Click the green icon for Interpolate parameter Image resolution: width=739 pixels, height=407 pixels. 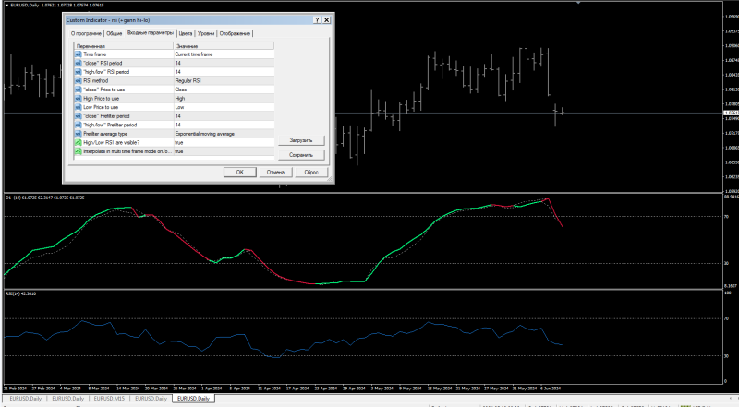coord(78,151)
